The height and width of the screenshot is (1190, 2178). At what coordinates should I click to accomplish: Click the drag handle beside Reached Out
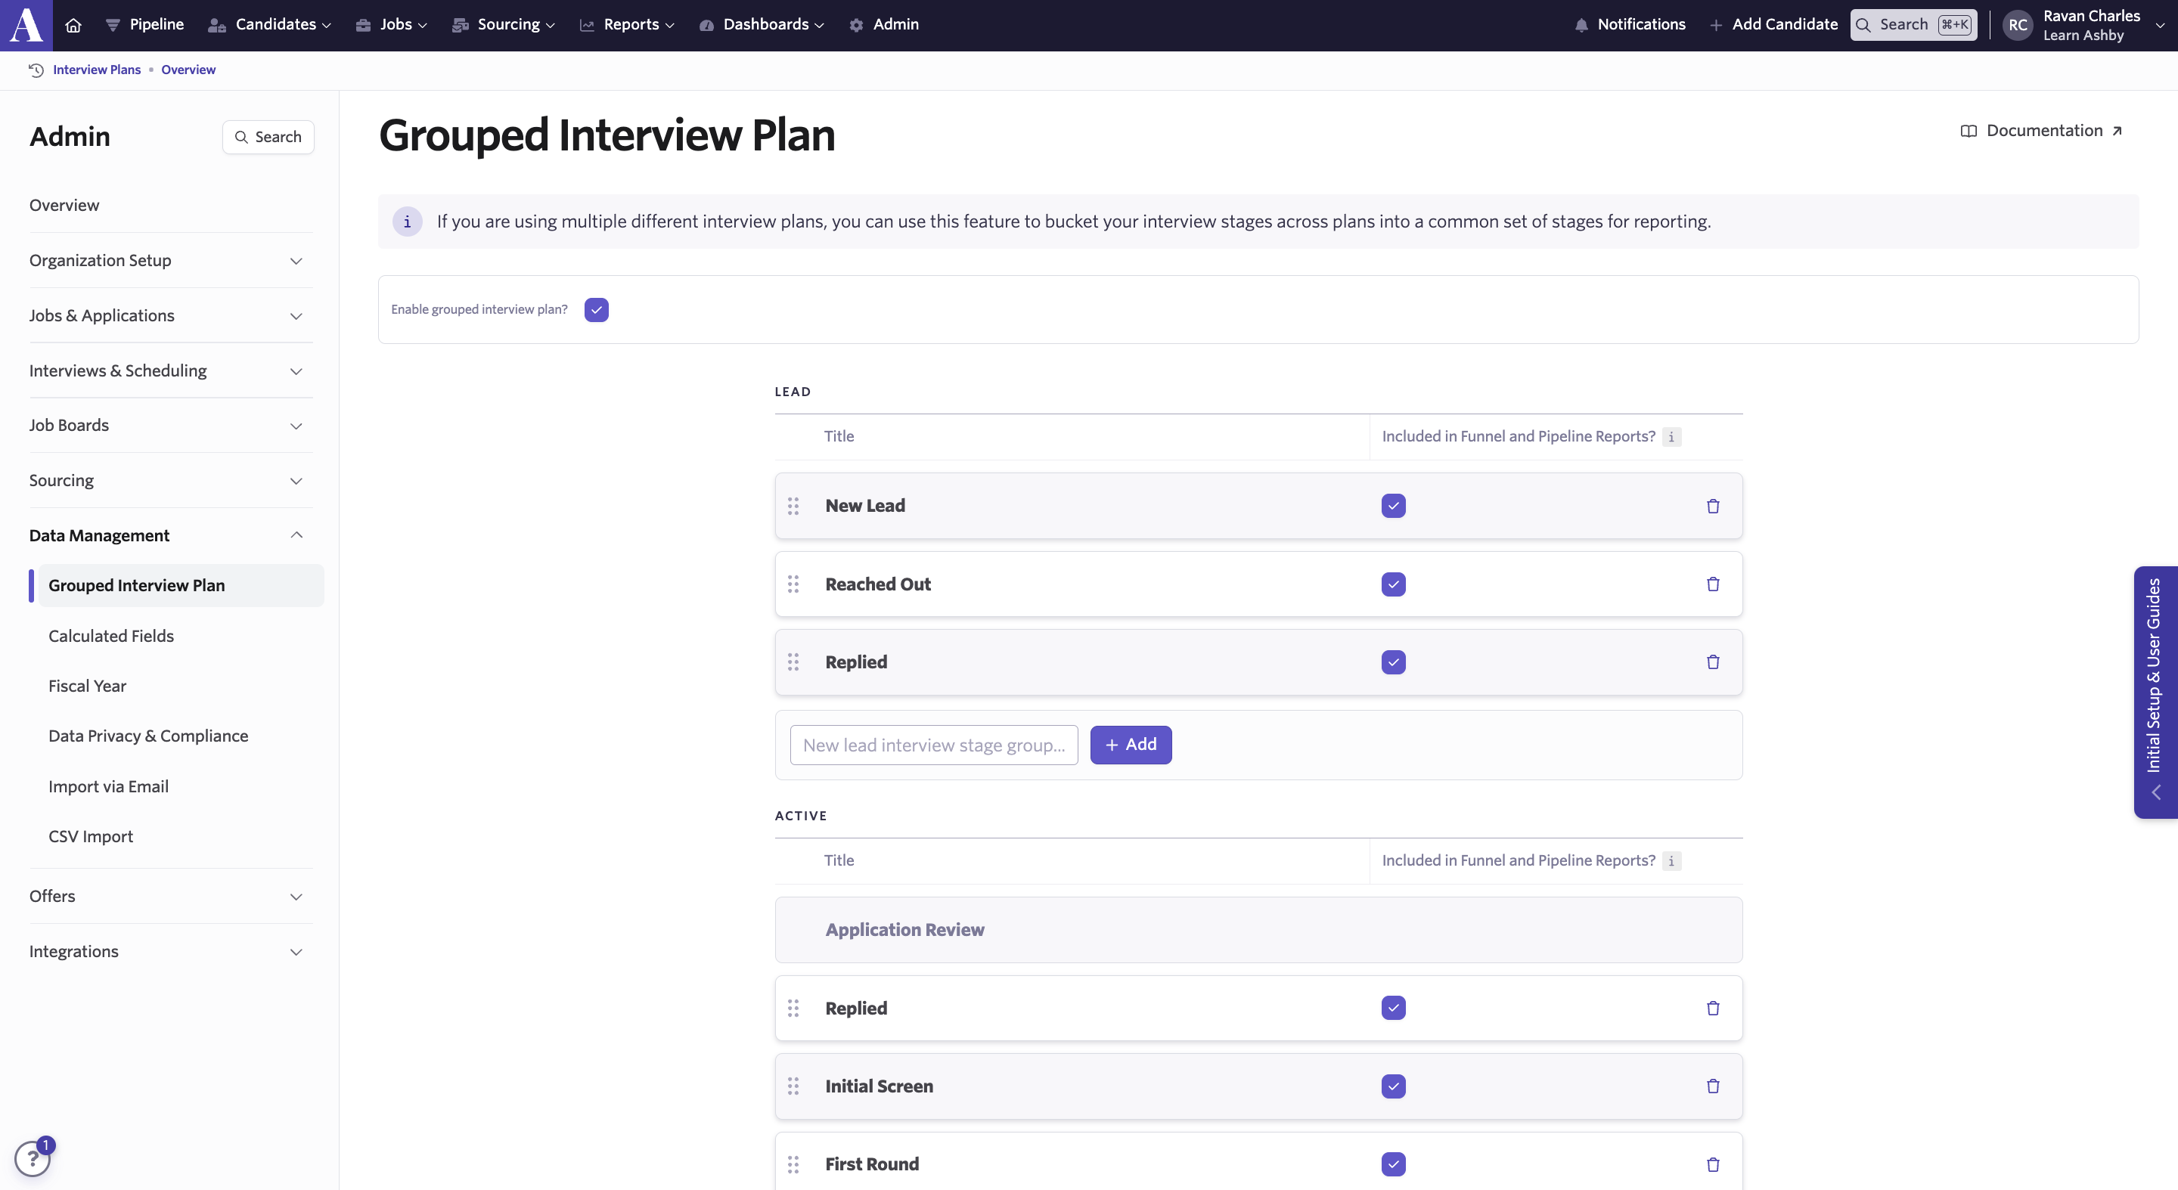(x=794, y=584)
